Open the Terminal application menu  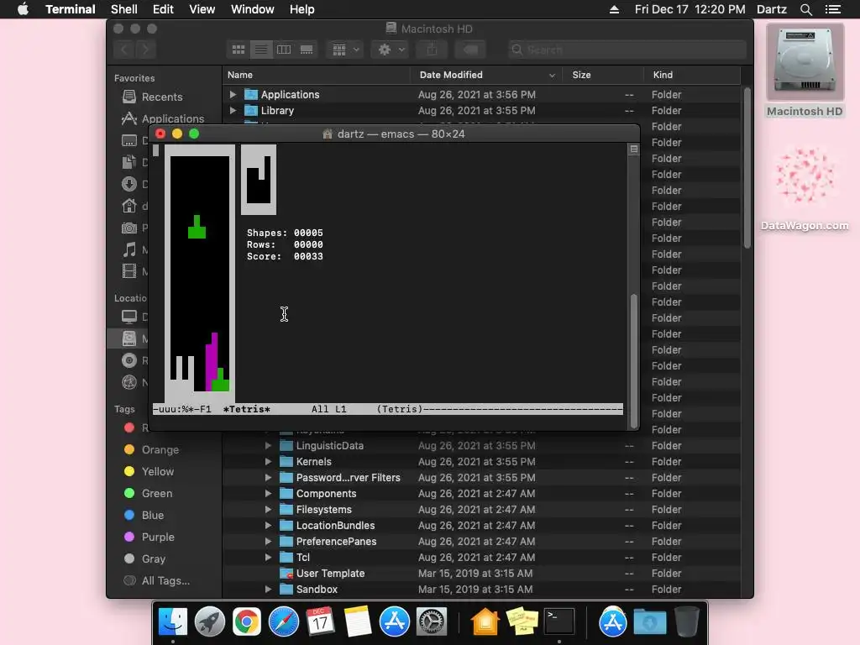tap(71, 9)
